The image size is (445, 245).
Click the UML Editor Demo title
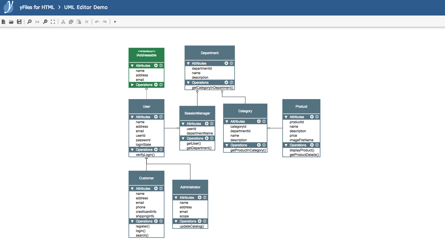click(86, 7)
